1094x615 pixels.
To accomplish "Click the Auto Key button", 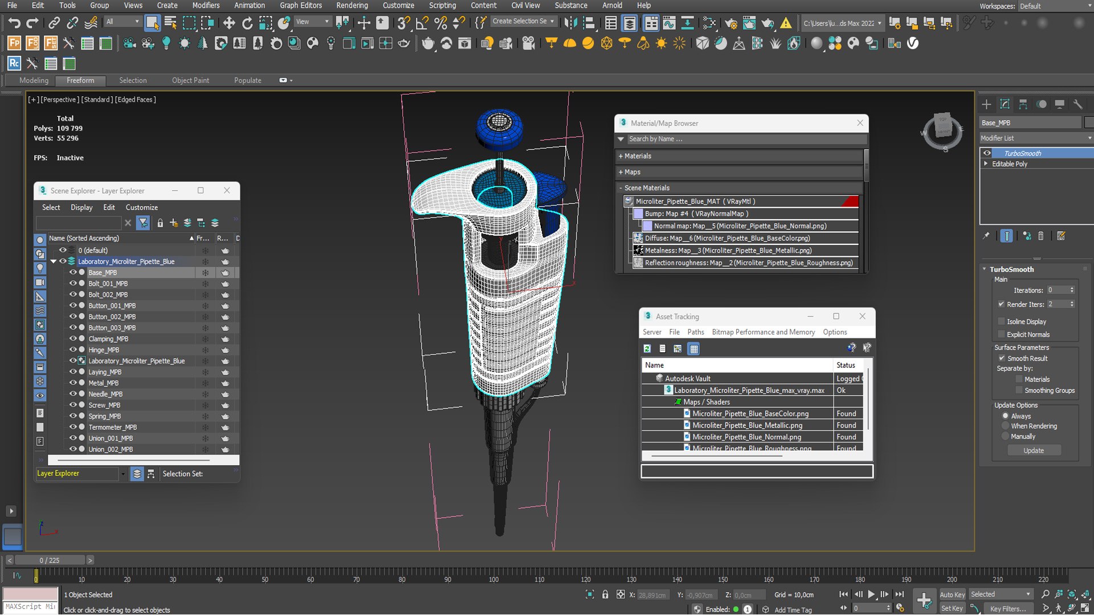I will click(952, 594).
